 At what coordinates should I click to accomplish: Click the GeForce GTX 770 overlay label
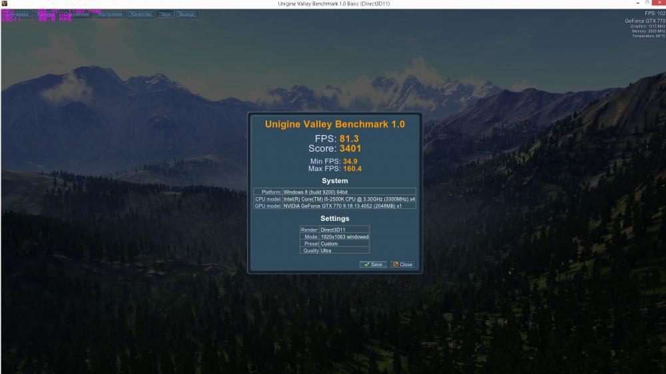[645, 21]
